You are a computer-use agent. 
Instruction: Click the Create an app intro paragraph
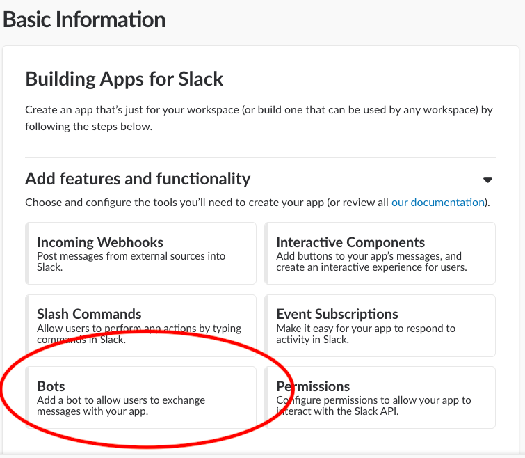[x=259, y=118]
